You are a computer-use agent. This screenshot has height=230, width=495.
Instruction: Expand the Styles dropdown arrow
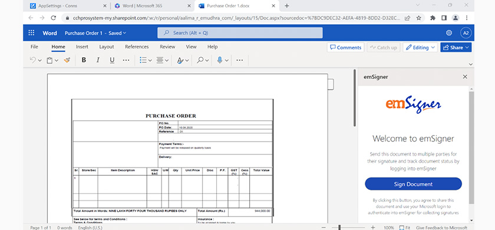pyautogui.click(x=187, y=60)
